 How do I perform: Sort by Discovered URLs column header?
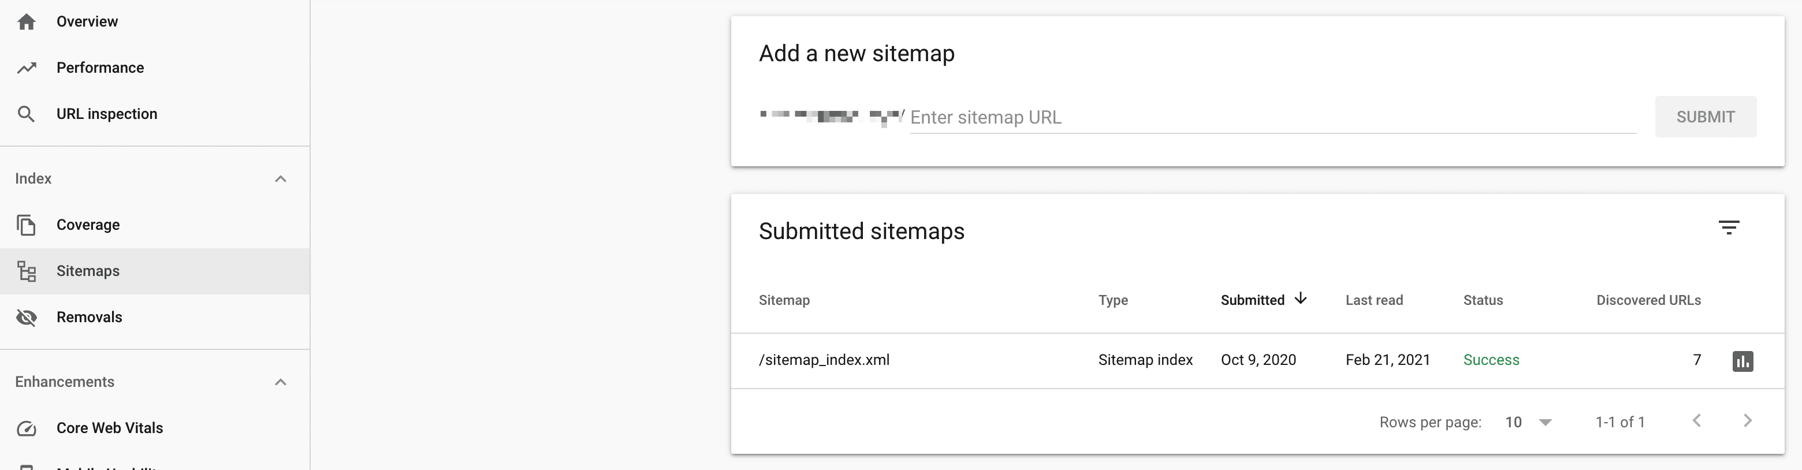point(1648,300)
